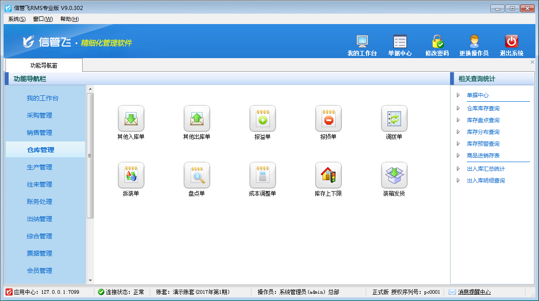Select 账务处理 in the navigation sidebar
The image size is (539, 301).
(x=39, y=202)
